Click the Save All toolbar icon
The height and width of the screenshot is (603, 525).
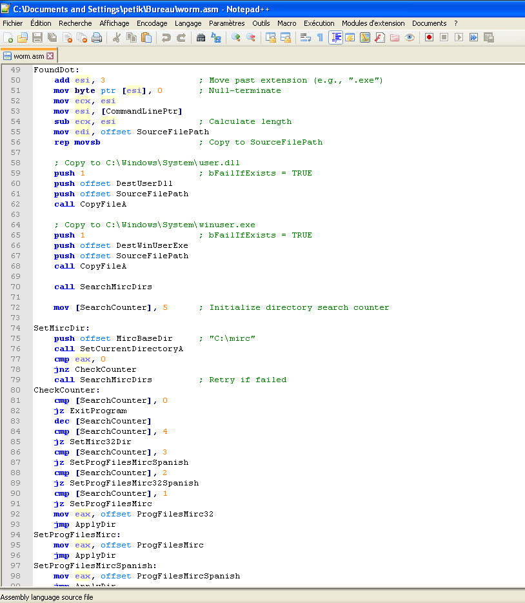[52, 37]
